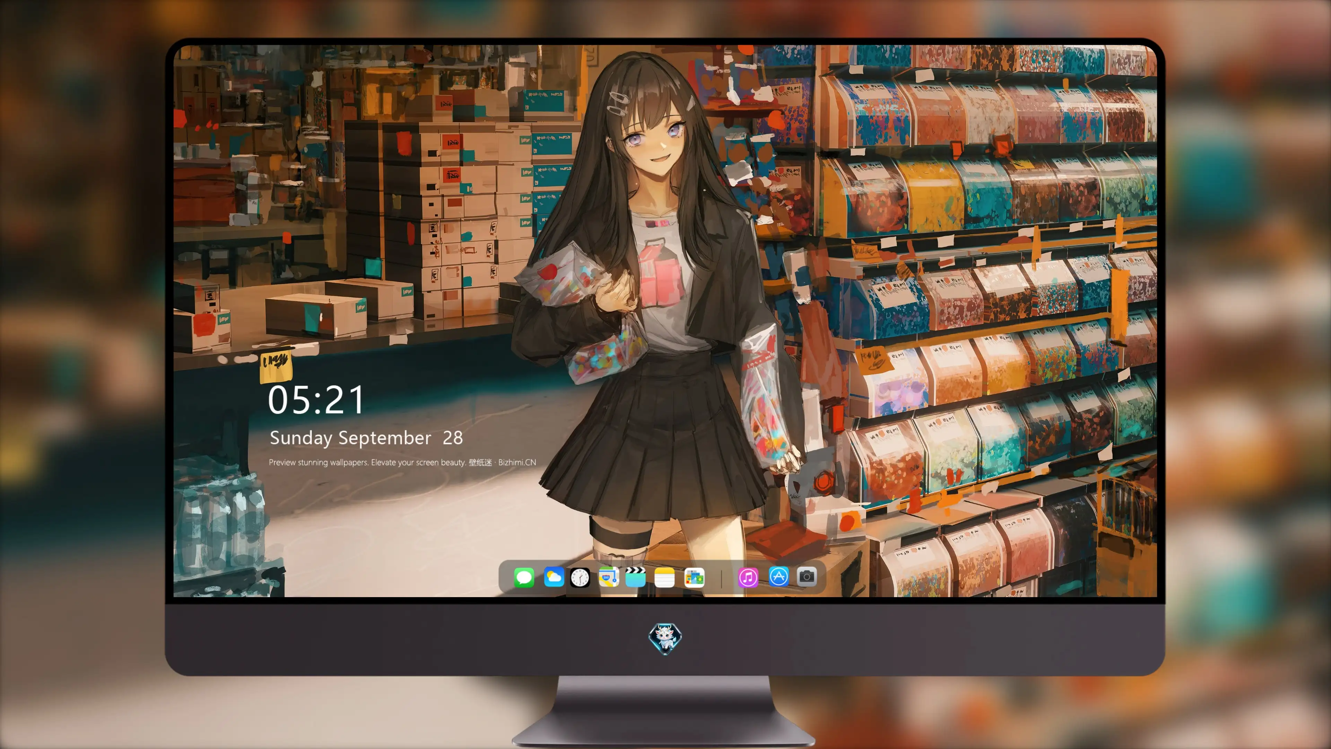Launch the Weather app from the dock
The width and height of the screenshot is (1331, 749).
tap(554, 577)
